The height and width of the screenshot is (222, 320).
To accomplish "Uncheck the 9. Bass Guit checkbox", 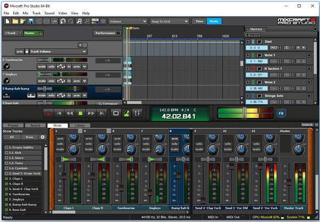I will click(x=6, y=210).
